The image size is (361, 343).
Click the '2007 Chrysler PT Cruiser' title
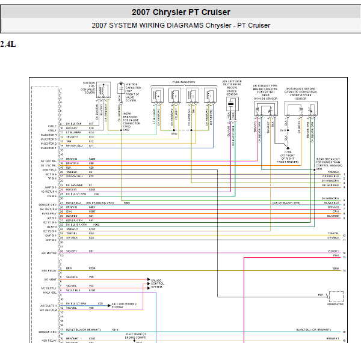(180, 12)
